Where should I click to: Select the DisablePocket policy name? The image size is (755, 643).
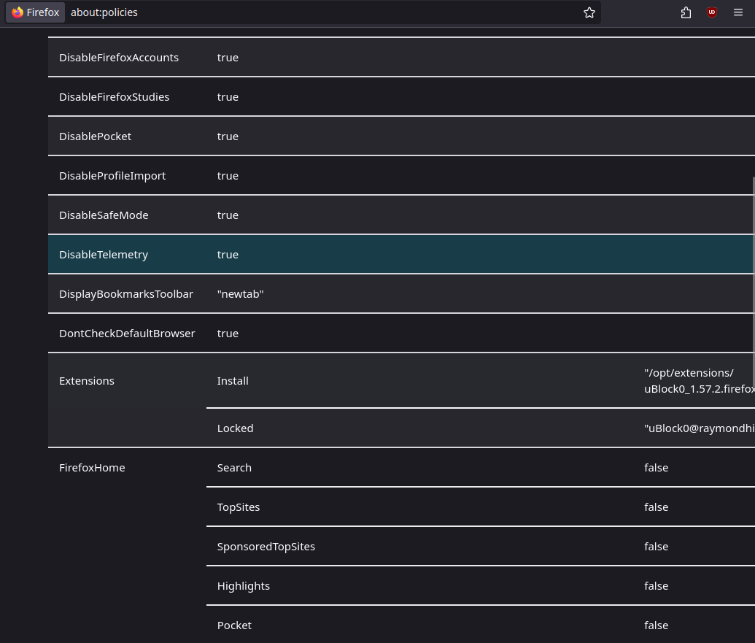point(95,136)
